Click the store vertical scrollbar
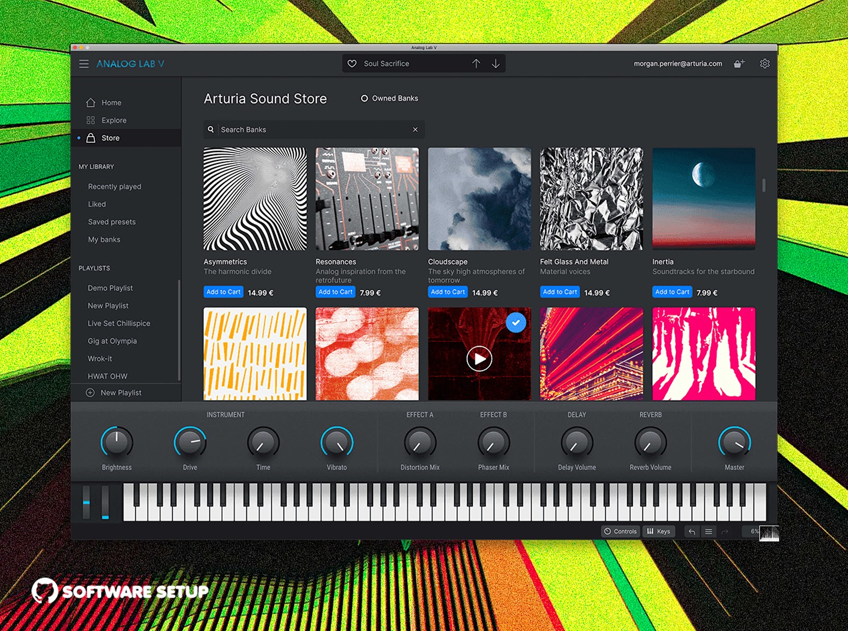The height and width of the screenshot is (631, 848). 764,185
